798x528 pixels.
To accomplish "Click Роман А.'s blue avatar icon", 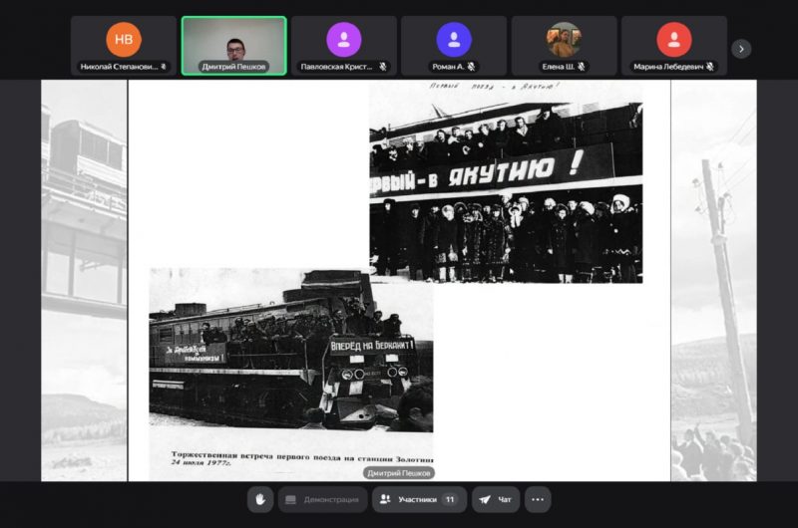I will pyautogui.click(x=454, y=39).
